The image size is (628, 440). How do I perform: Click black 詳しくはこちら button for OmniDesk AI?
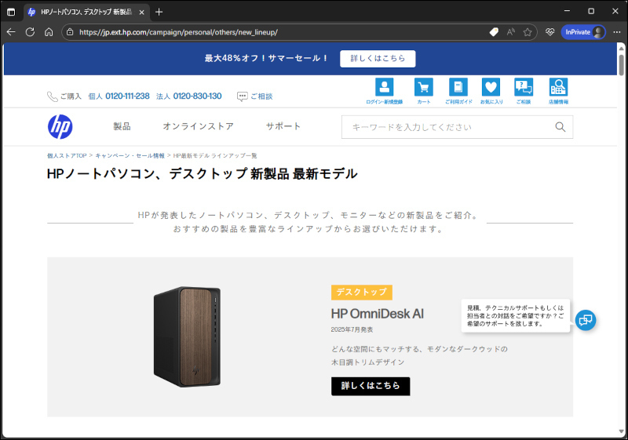pyautogui.click(x=371, y=386)
